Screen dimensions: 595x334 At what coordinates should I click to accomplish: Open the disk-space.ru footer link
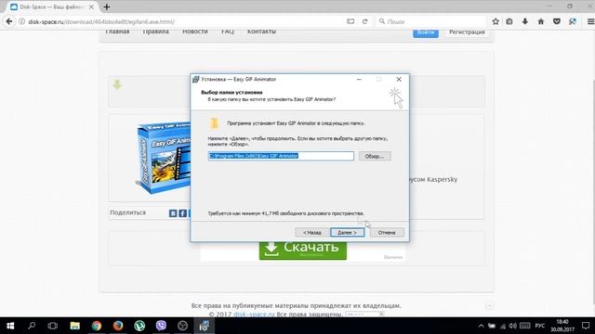pyautogui.click(x=254, y=315)
